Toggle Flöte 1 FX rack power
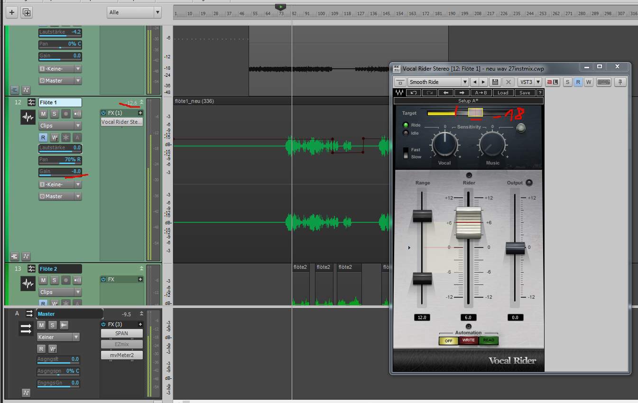Screen dimensions: 638x403 pyautogui.click(x=103, y=113)
